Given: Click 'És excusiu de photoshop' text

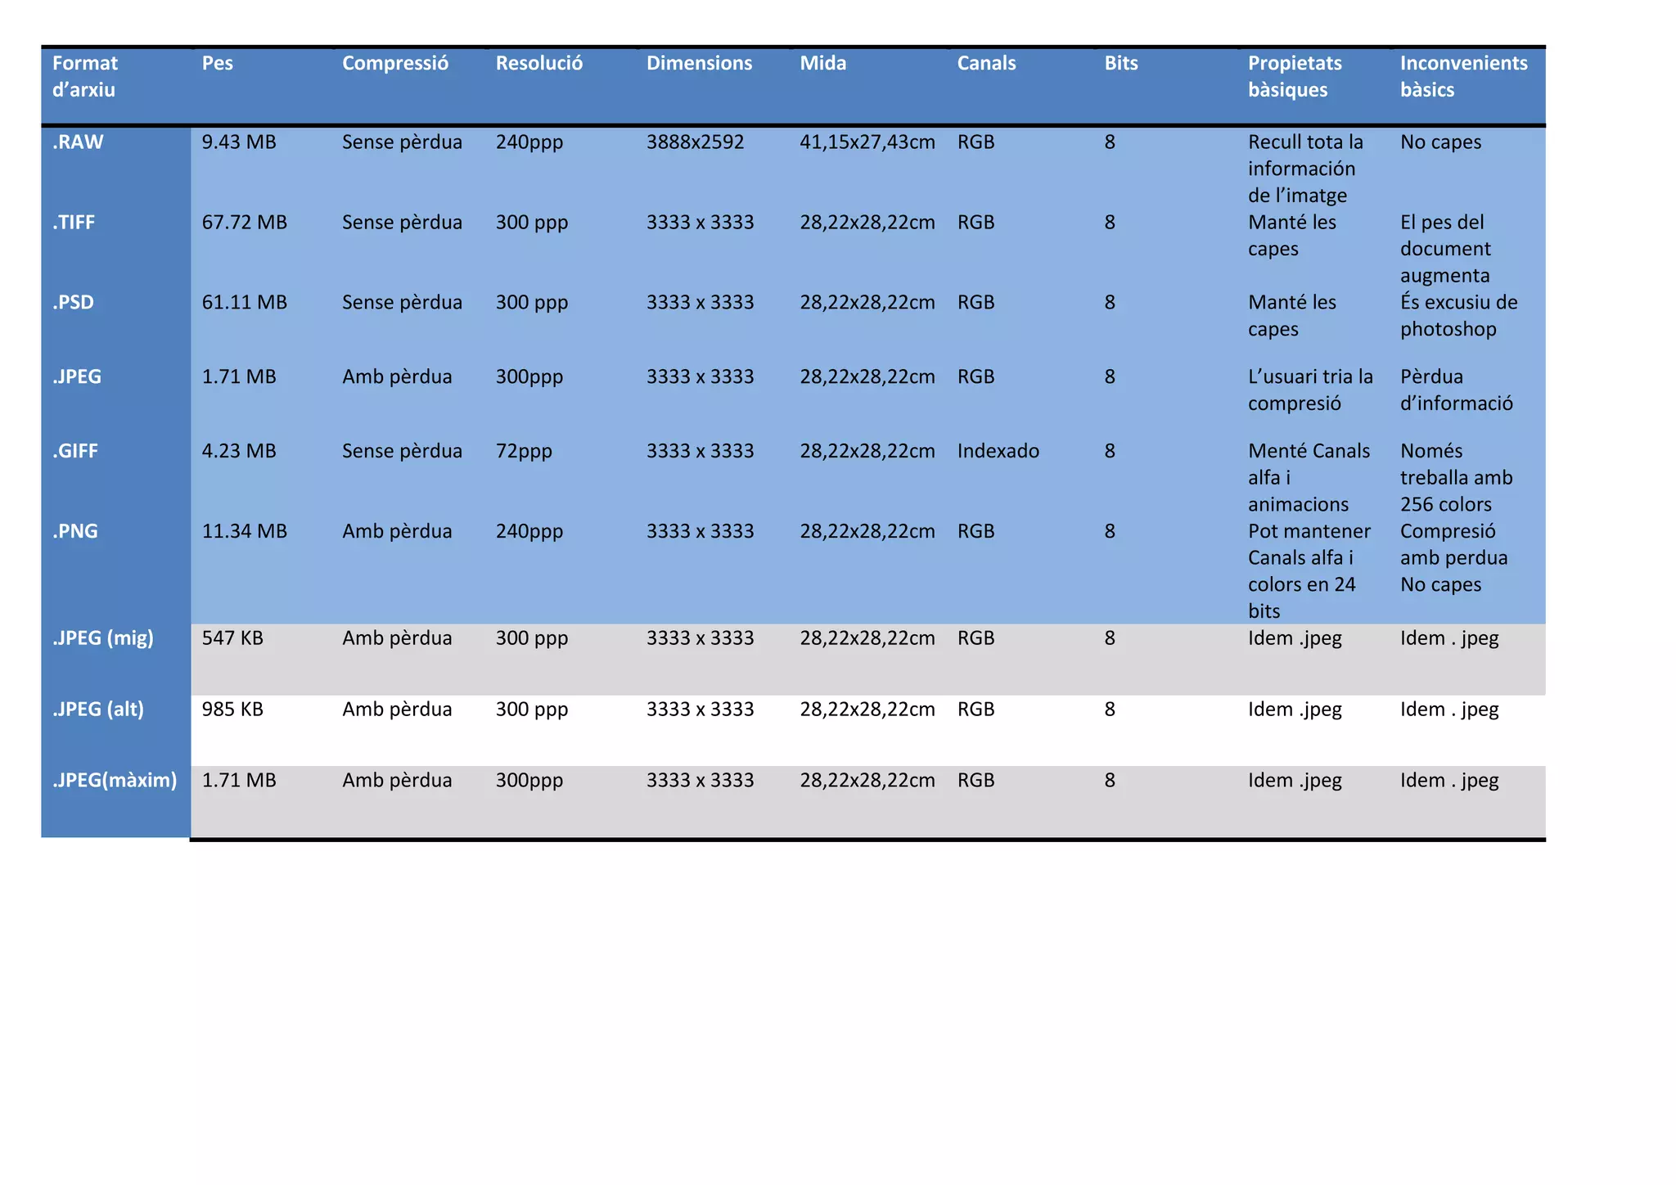Looking at the screenshot, I should point(1457,315).
